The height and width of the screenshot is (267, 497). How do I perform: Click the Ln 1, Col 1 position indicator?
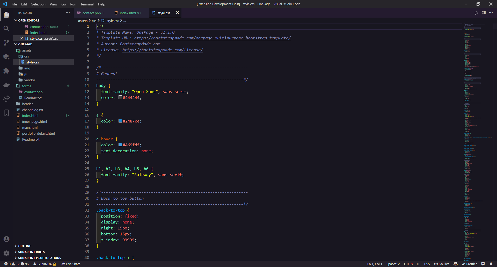(x=375, y=264)
